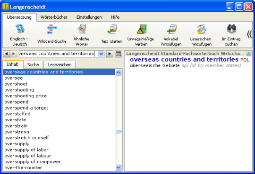This screenshot has height=174, width=255.
Task: Minimize the Langenscheidt window
Action: (229, 7)
